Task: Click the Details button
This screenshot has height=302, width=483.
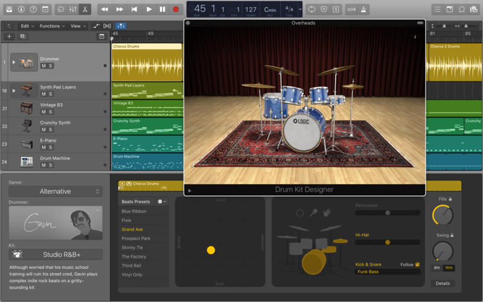Action: (443, 283)
